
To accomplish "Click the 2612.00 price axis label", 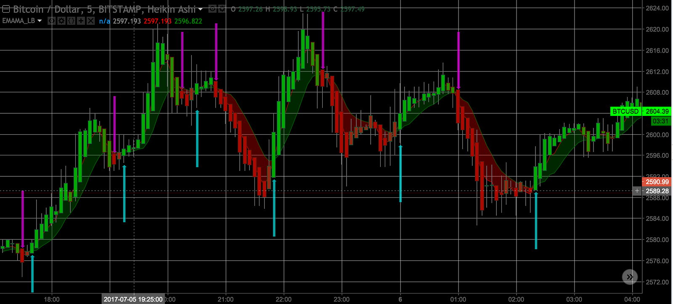I will [657, 71].
